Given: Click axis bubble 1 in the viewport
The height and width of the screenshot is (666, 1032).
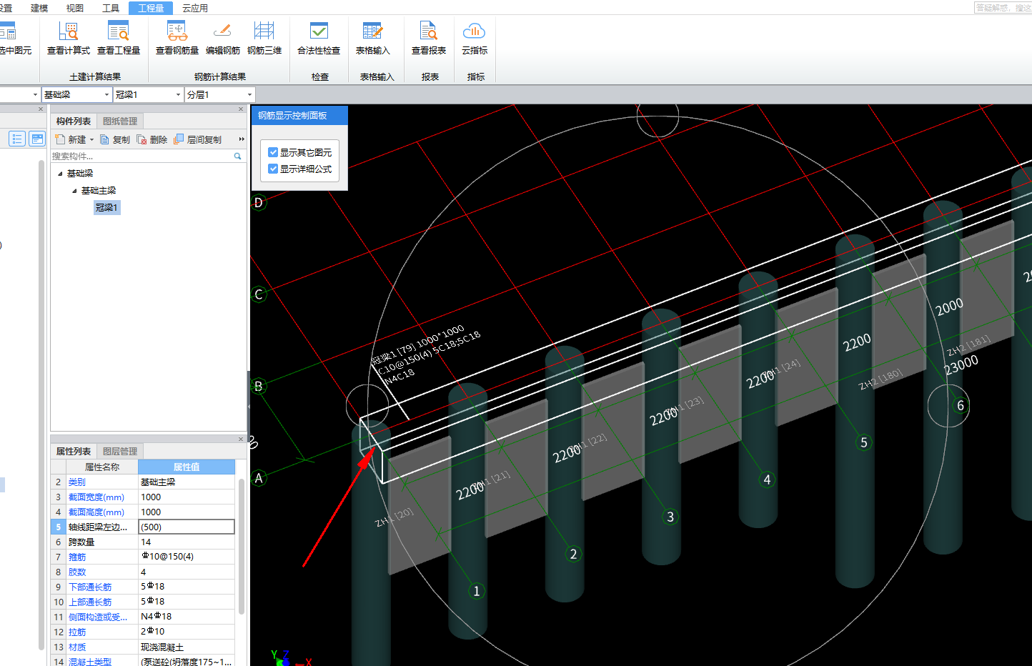Looking at the screenshot, I should tap(477, 591).
